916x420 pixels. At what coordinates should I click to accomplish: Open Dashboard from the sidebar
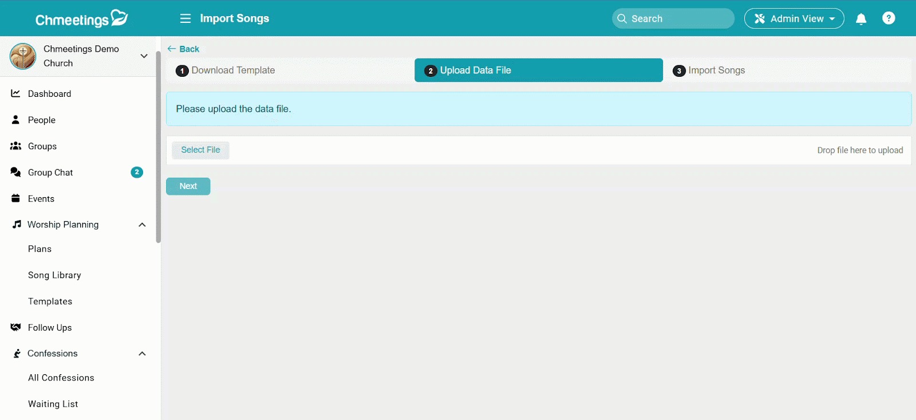click(49, 93)
